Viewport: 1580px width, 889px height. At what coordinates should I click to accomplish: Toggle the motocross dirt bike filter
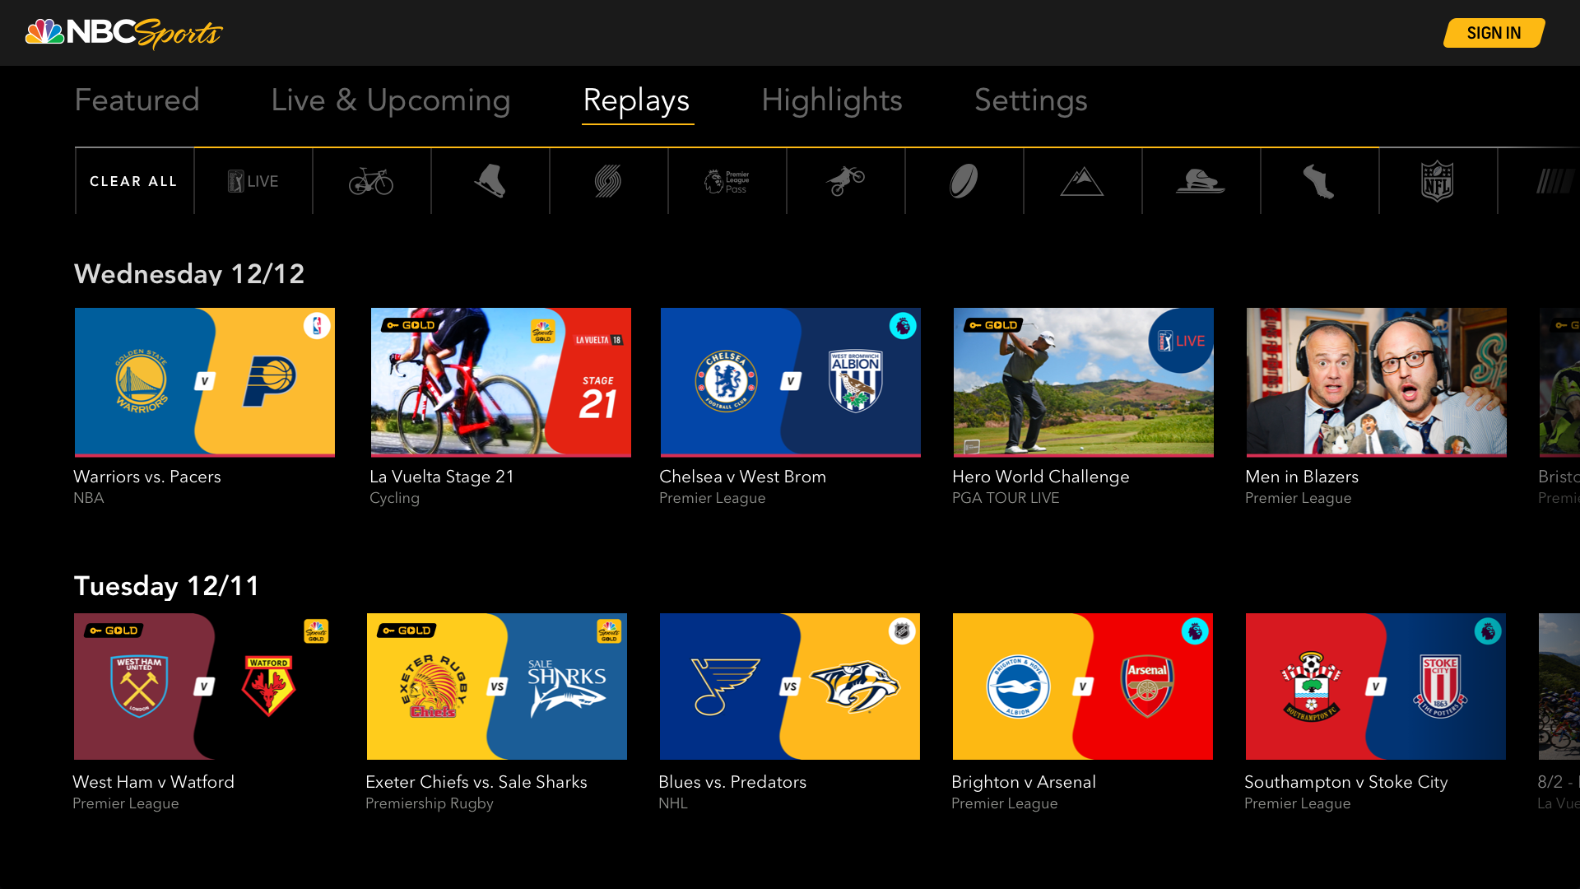tap(845, 181)
